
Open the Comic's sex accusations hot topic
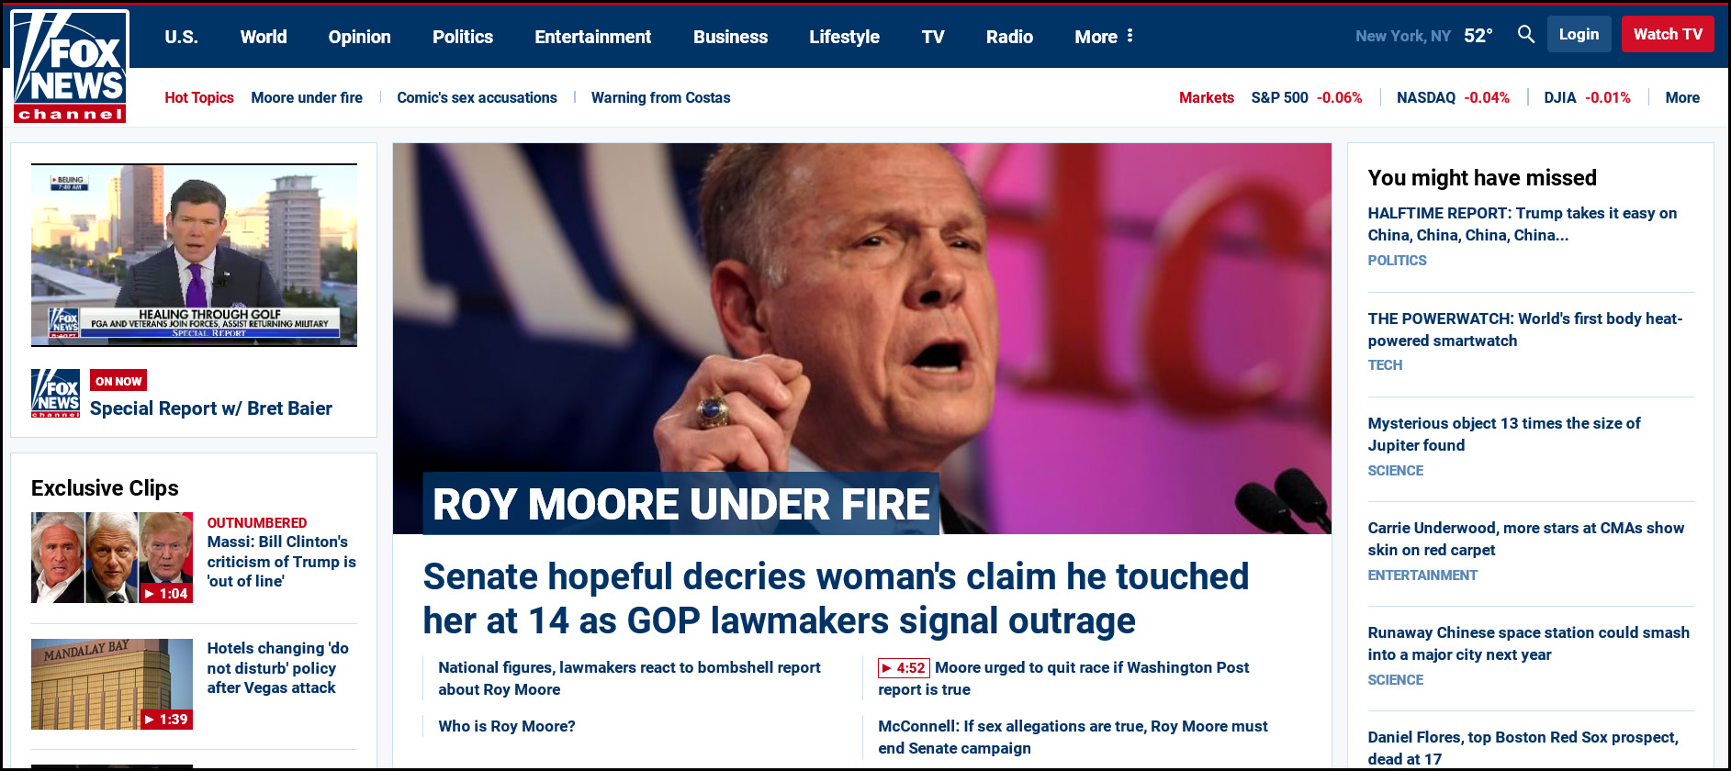[x=477, y=97]
